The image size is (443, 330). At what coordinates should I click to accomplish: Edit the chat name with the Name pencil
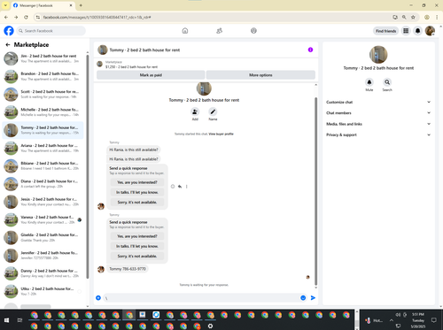213,112
